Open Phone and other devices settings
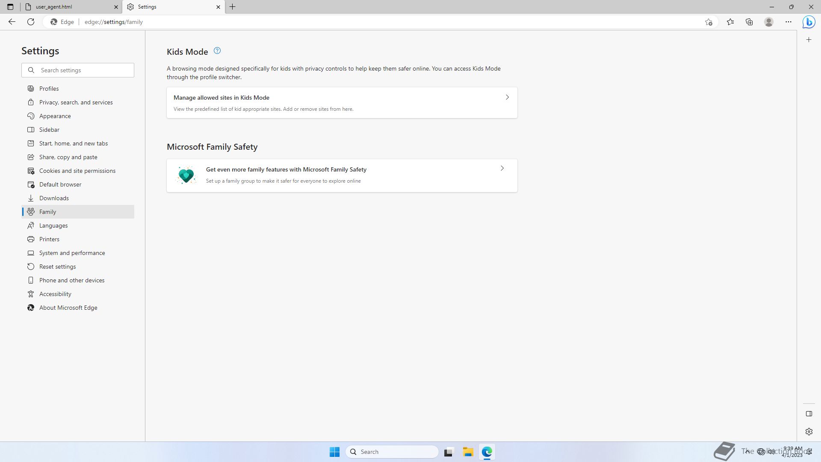 [x=78, y=280]
